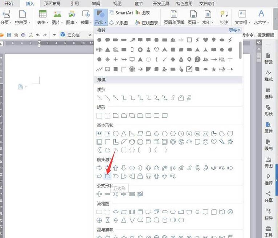Open the 属性 properties sidebar panel

pyautogui.click(x=268, y=128)
